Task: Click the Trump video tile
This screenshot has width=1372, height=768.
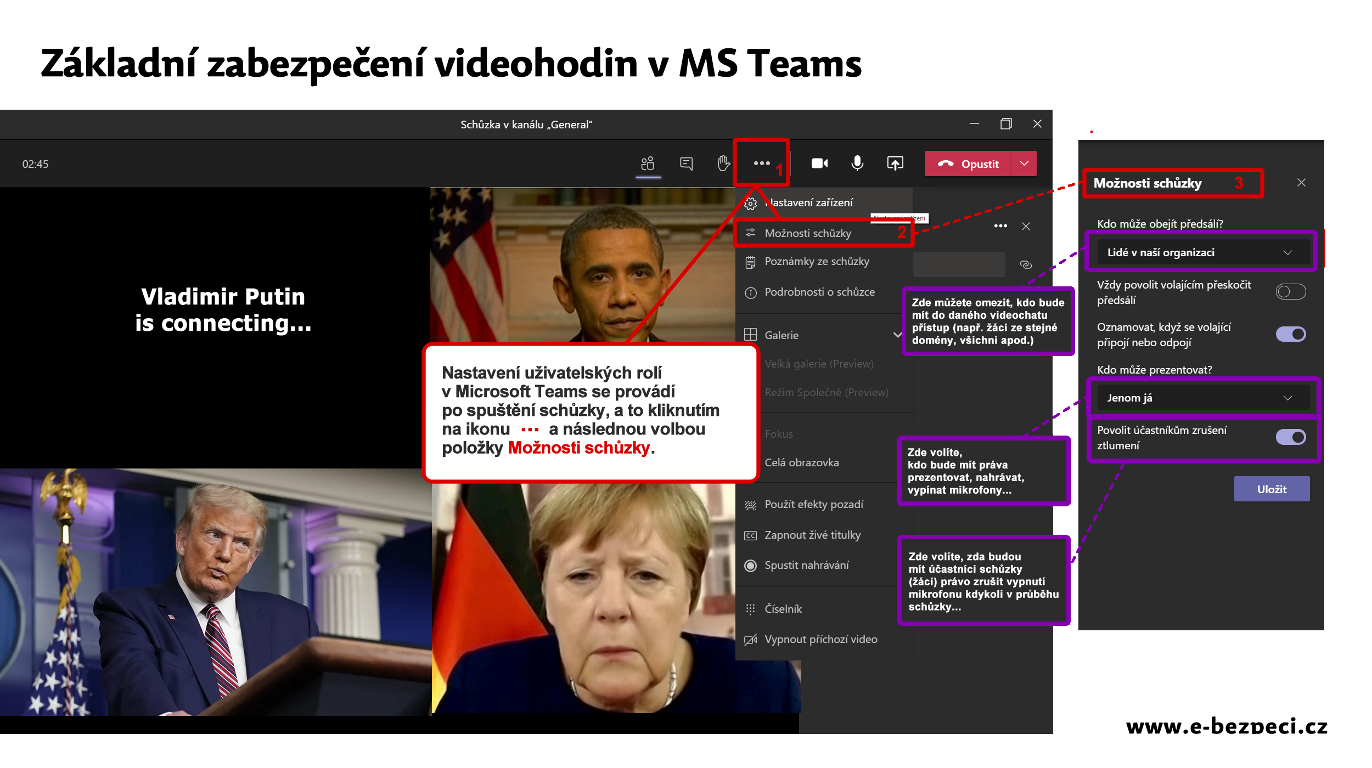Action: (x=215, y=592)
